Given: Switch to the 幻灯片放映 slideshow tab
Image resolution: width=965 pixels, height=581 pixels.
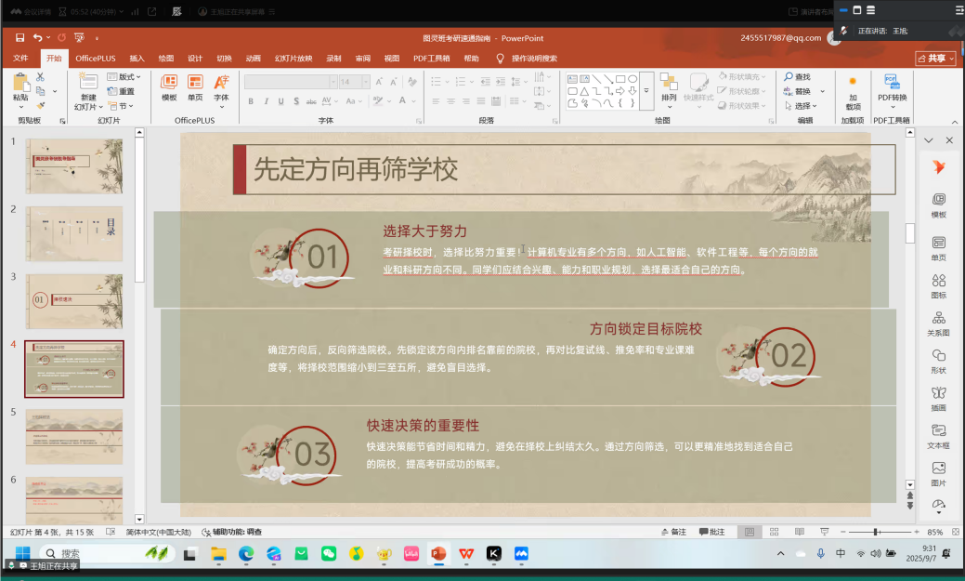Looking at the screenshot, I should click(293, 58).
